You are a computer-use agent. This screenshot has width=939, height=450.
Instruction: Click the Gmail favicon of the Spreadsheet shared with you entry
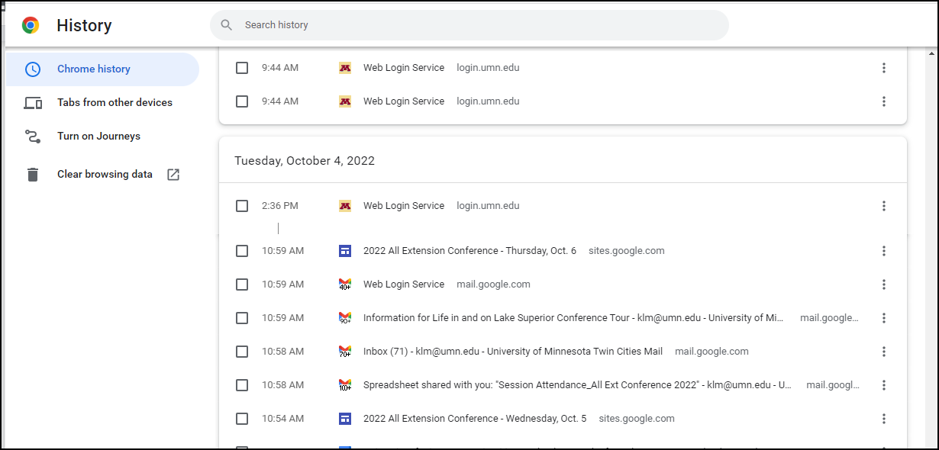[345, 385]
